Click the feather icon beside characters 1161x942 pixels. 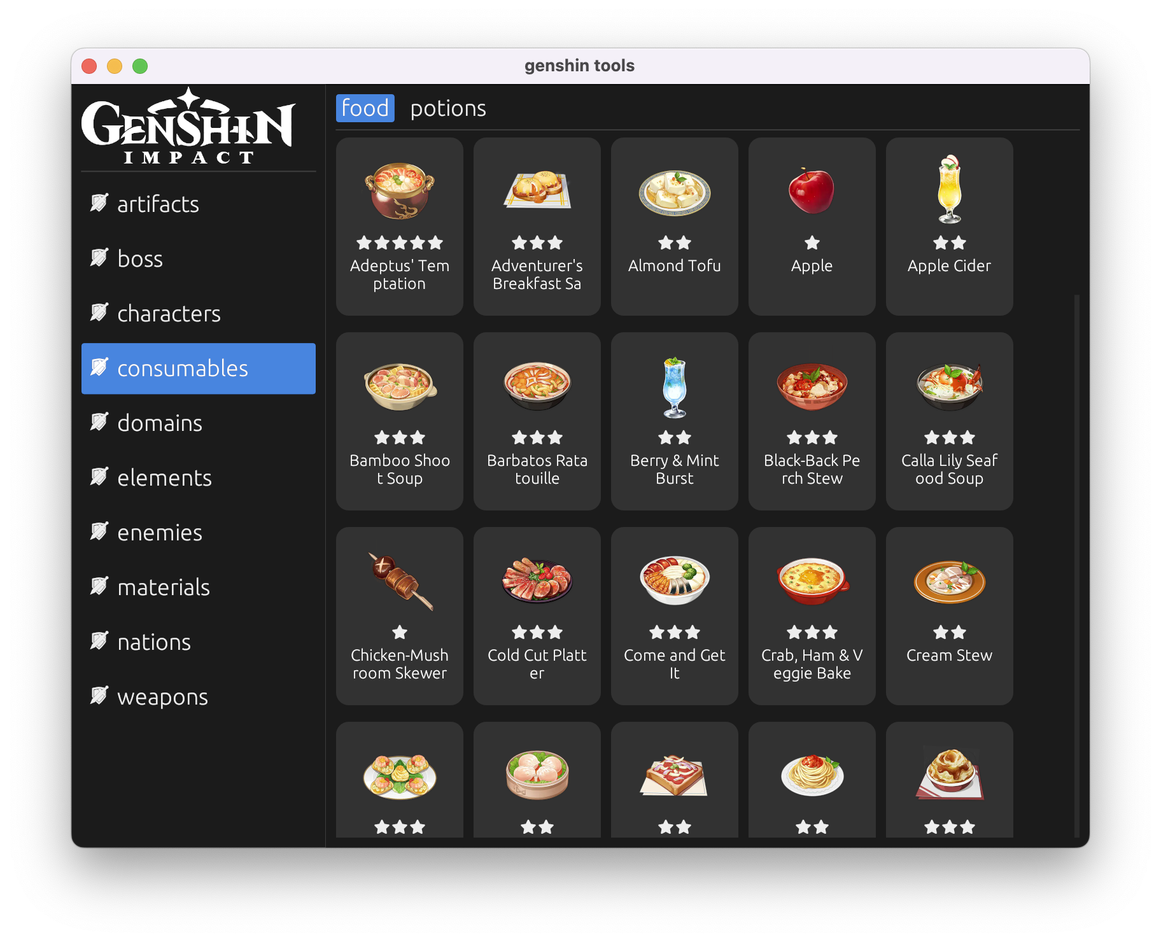[99, 313]
